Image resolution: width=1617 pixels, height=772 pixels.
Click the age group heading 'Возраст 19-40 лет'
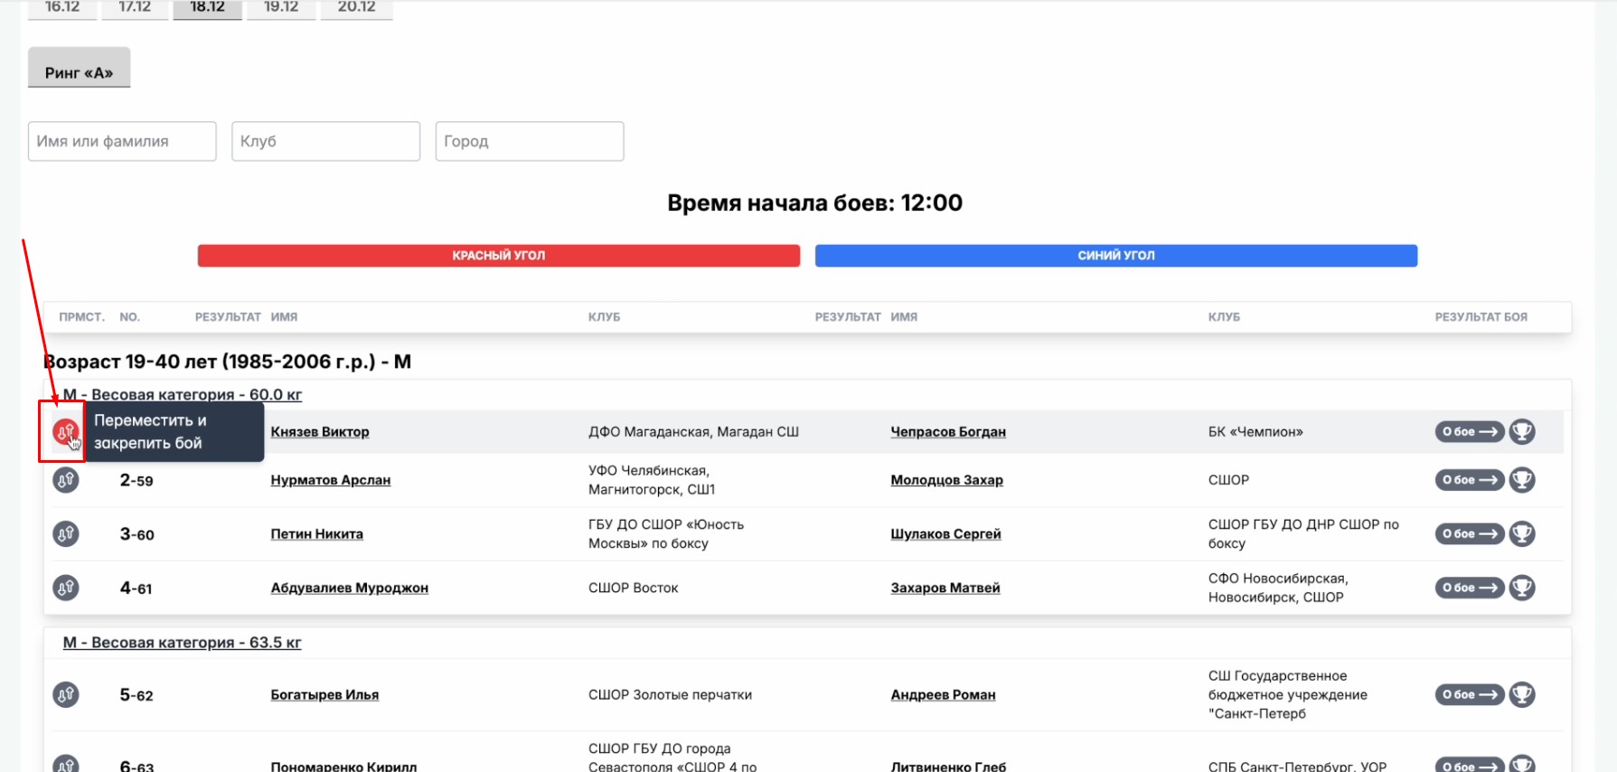pos(228,362)
